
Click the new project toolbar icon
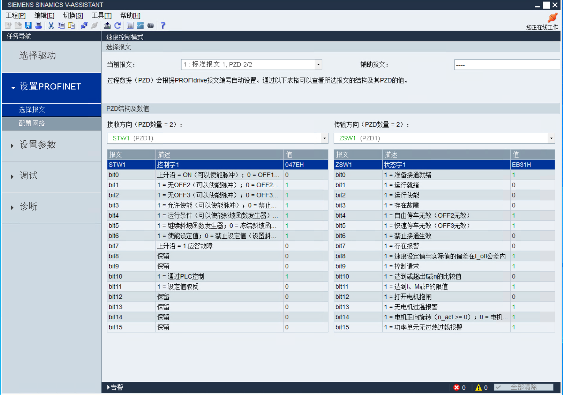(x=8, y=26)
